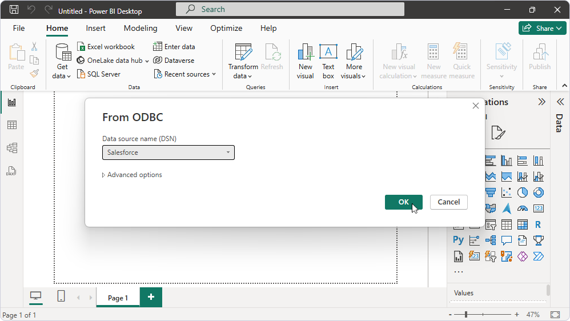
Task: Select the Power Automate visual
Action: tap(539, 256)
